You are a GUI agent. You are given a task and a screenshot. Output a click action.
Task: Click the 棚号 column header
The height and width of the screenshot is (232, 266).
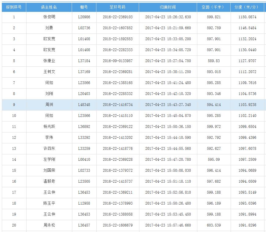pos(84,7)
